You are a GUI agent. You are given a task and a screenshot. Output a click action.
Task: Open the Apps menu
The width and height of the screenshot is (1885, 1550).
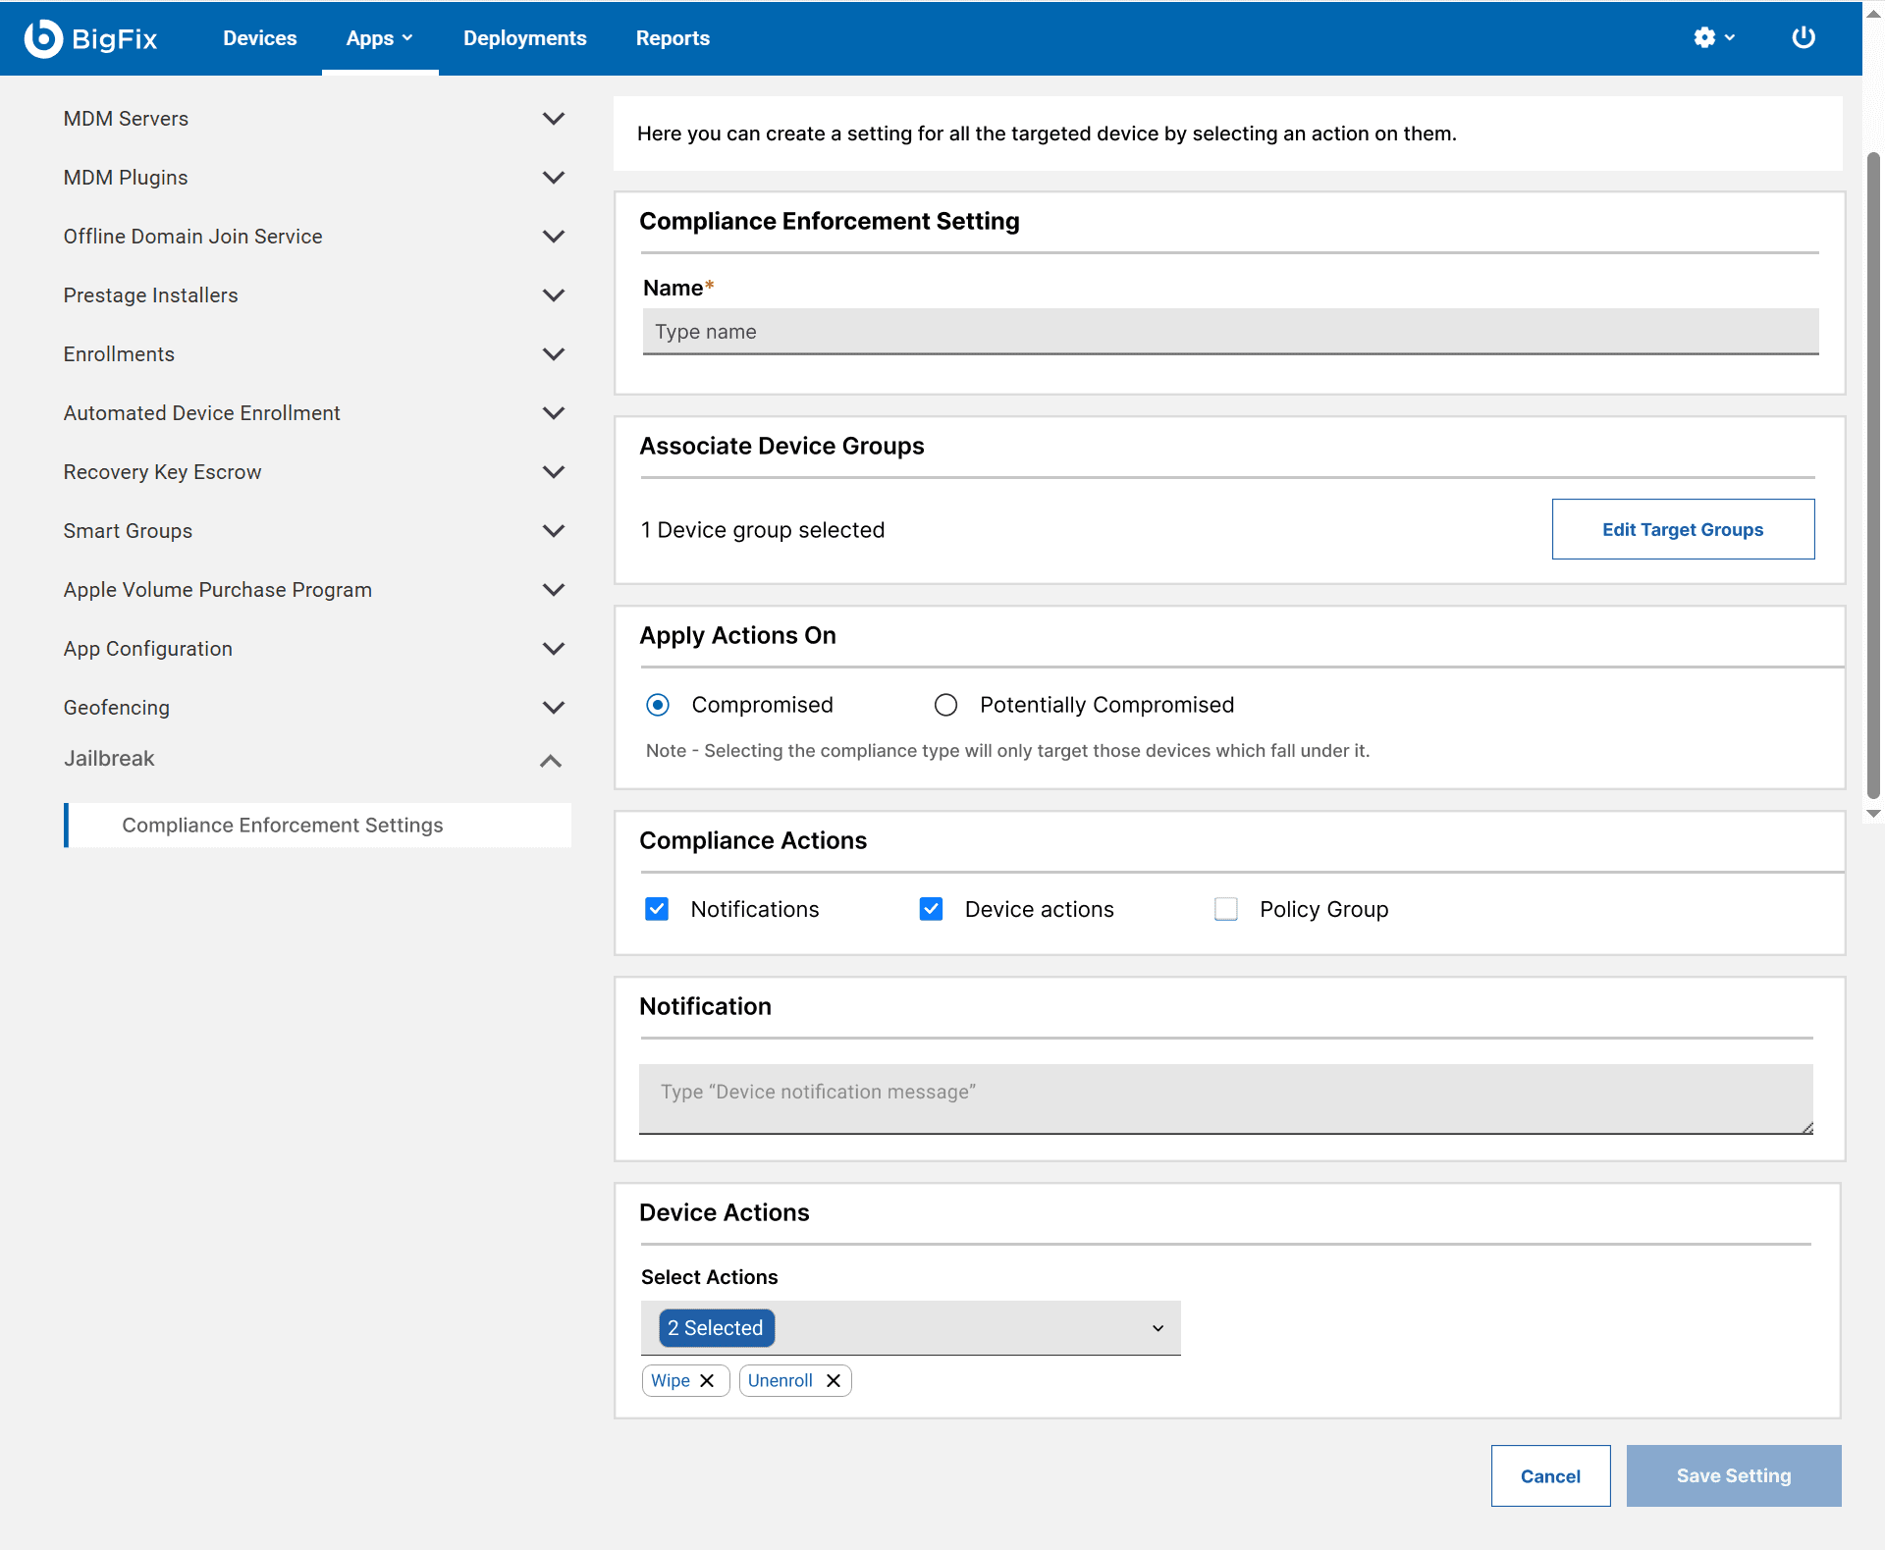point(379,38)
